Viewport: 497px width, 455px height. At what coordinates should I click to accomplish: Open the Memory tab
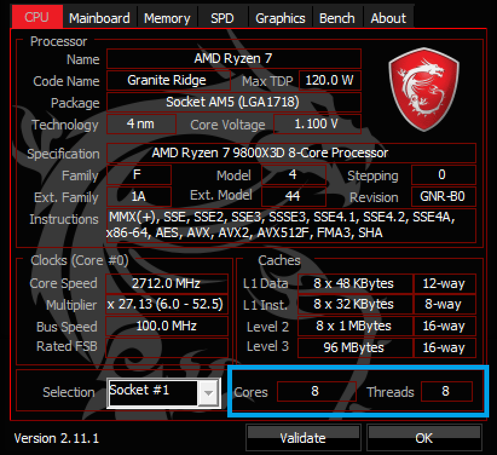[167, 18]
